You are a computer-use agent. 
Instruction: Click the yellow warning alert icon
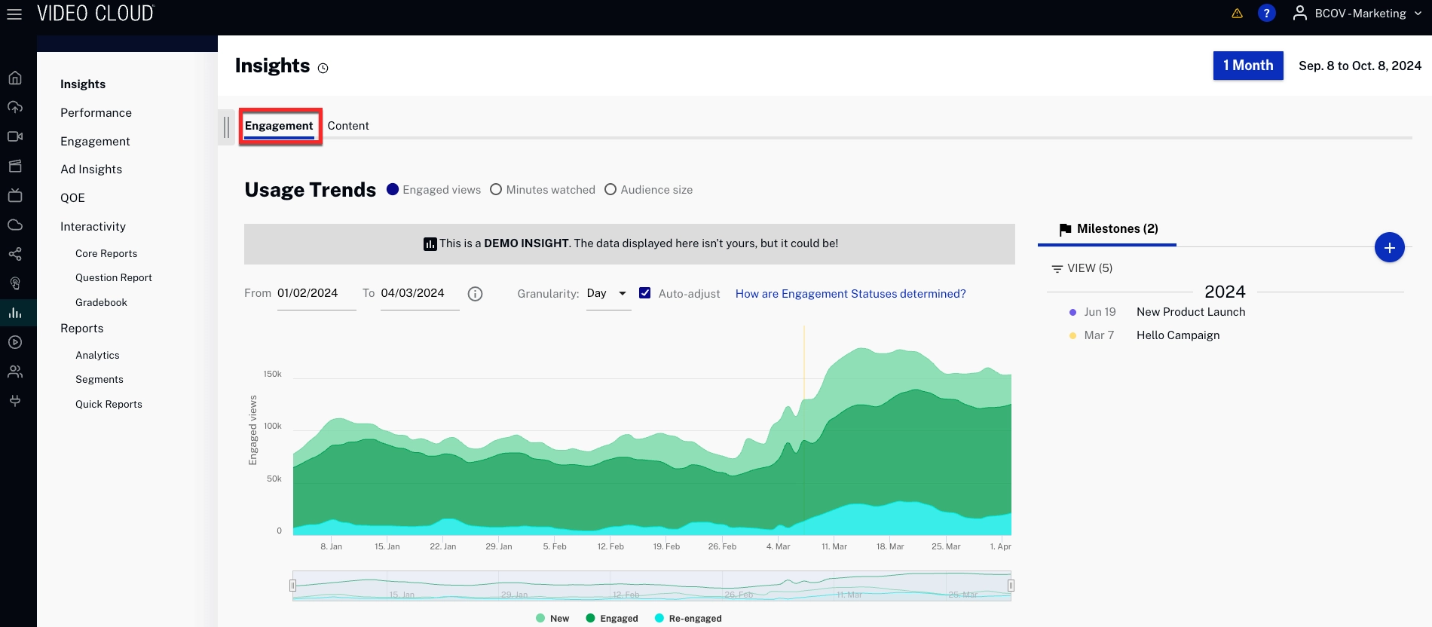pos(1237,14)
